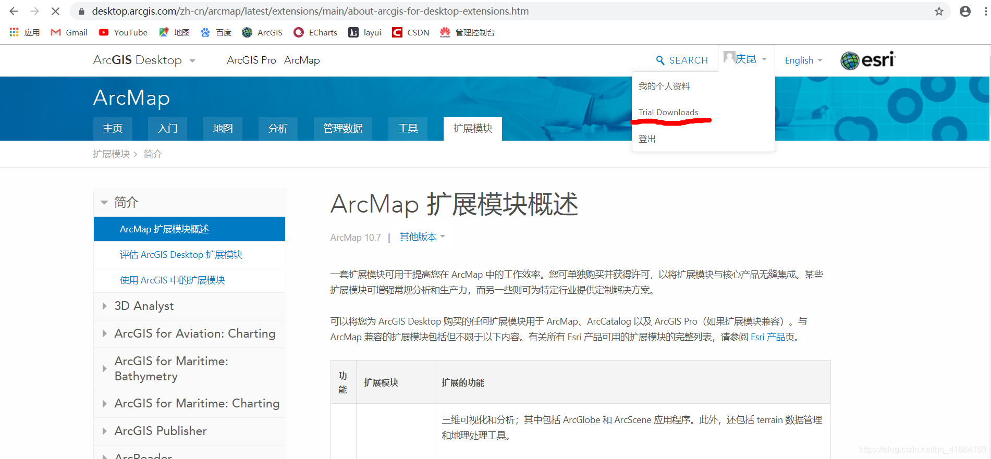Bookmark this page with the star icon
This screenshot has width=991, height=459.
click(939, 11)
